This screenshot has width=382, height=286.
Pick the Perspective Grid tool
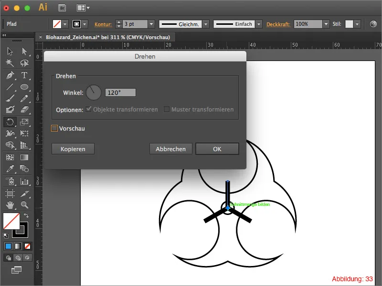point(24,145)
